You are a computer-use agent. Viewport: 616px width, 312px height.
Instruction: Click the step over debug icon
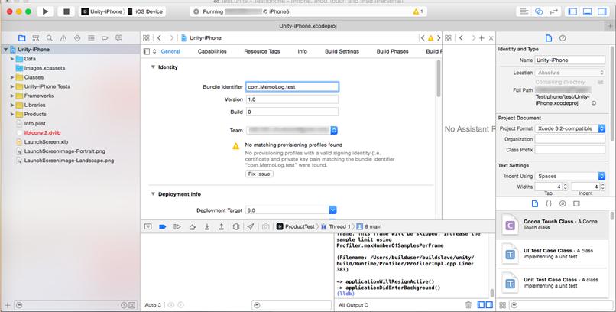coord(192,227)
